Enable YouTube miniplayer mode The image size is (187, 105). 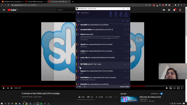pyautogui.click(x=171, y=88)
